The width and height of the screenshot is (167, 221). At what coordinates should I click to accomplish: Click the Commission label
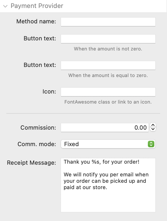click(x=38, y=127)
